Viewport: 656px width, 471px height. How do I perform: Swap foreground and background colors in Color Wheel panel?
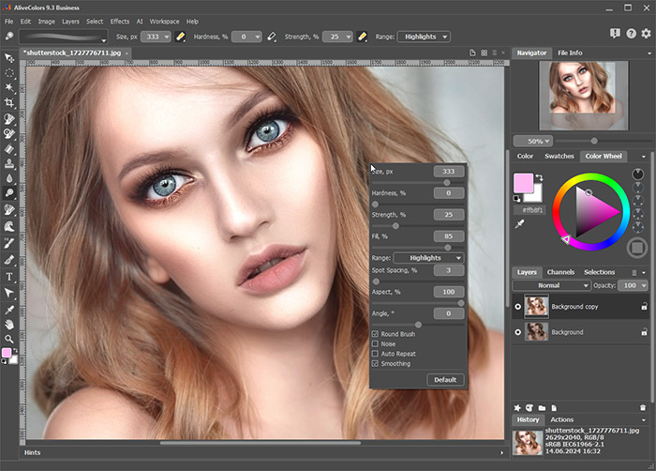[539, 177]
